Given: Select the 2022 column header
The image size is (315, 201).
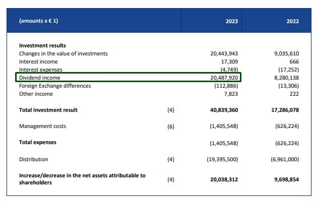Looking at the screenshot, I should point(292,21).
